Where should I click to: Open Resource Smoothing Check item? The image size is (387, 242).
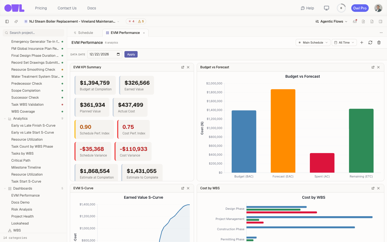coord(34,70)
